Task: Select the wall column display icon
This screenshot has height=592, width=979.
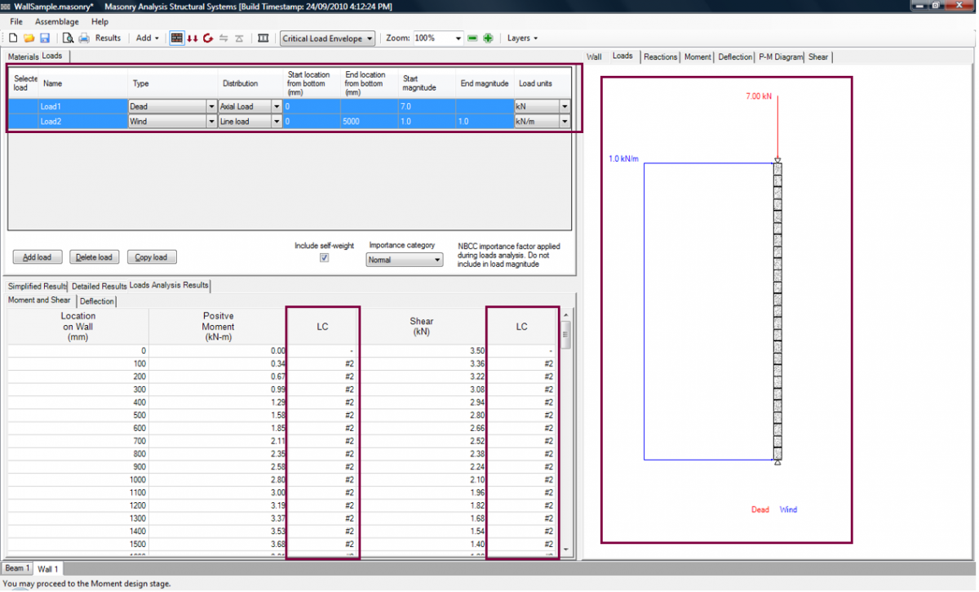Action: coord(264,38)
